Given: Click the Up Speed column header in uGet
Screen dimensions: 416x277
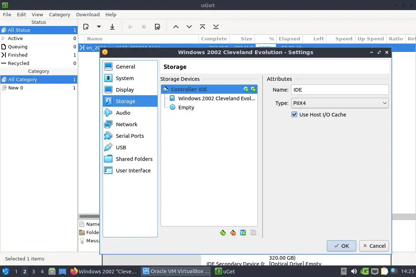Looking at the screenshot, I should pyautogui.click(x=370, y=39).
